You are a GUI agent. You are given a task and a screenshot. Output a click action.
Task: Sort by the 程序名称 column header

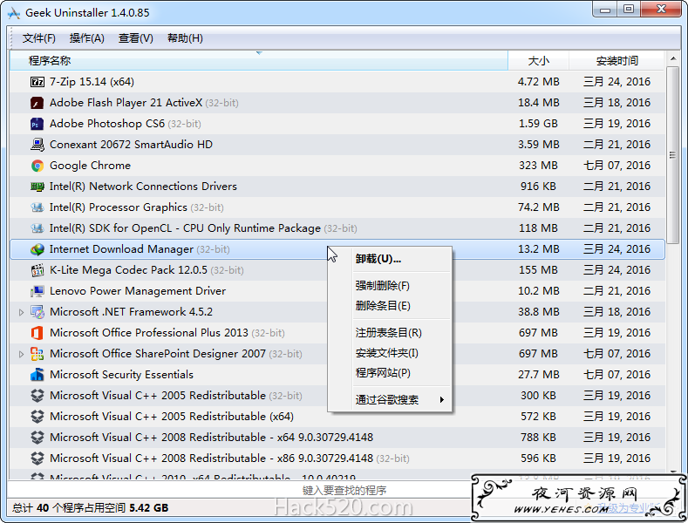pyautogui.click(x=259, y=60)
